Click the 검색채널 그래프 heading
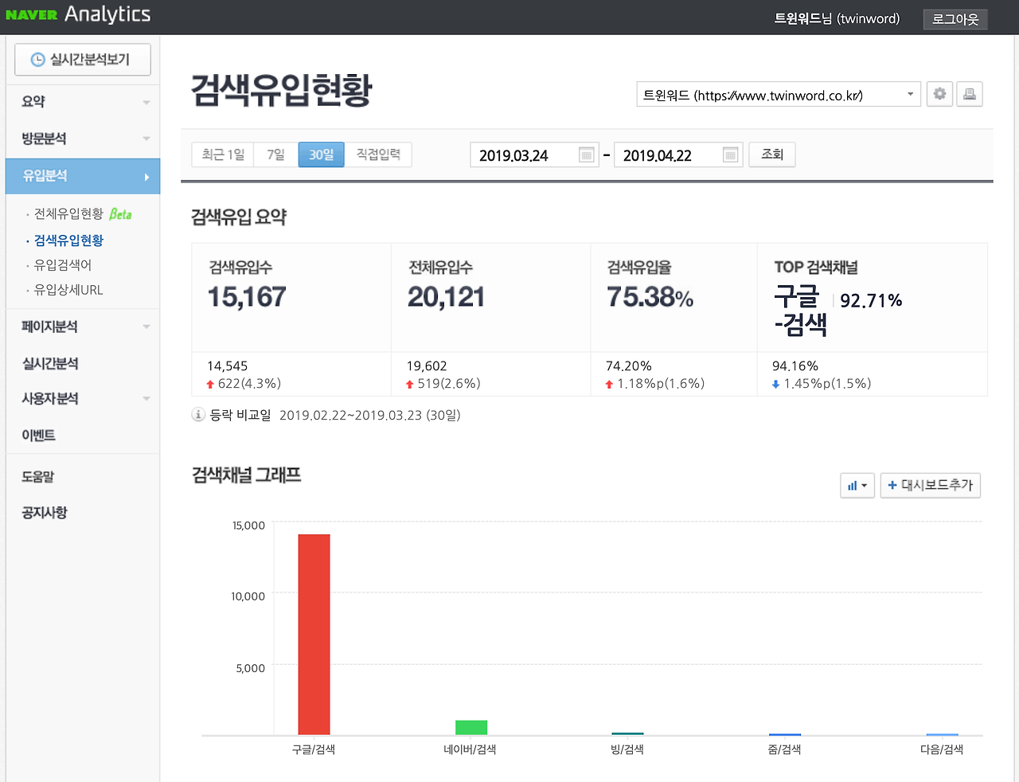This screenshot has width=1019, height=782. click(247, 475)
